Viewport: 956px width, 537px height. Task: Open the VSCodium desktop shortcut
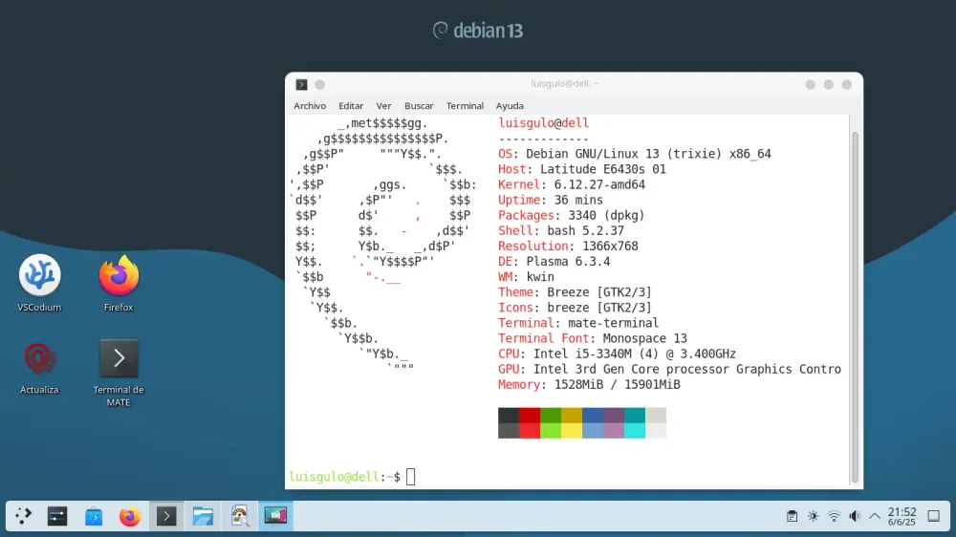pyautogui.click(x=40, y=276)
